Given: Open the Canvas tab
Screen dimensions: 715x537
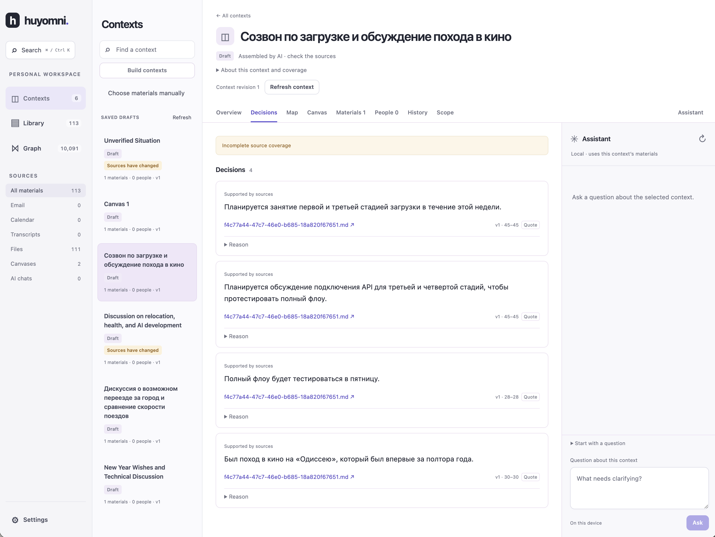Looking at the screenshot, I should [x=317, y=112].
